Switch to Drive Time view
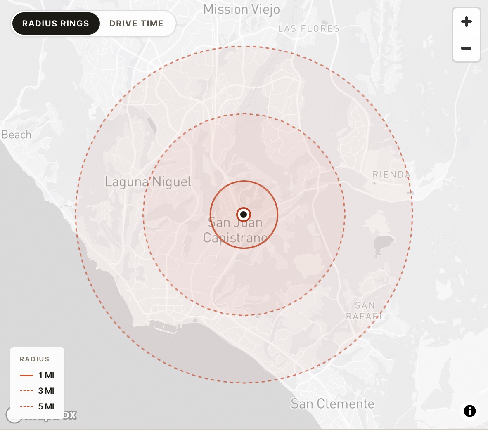 (x=136, y=24)
